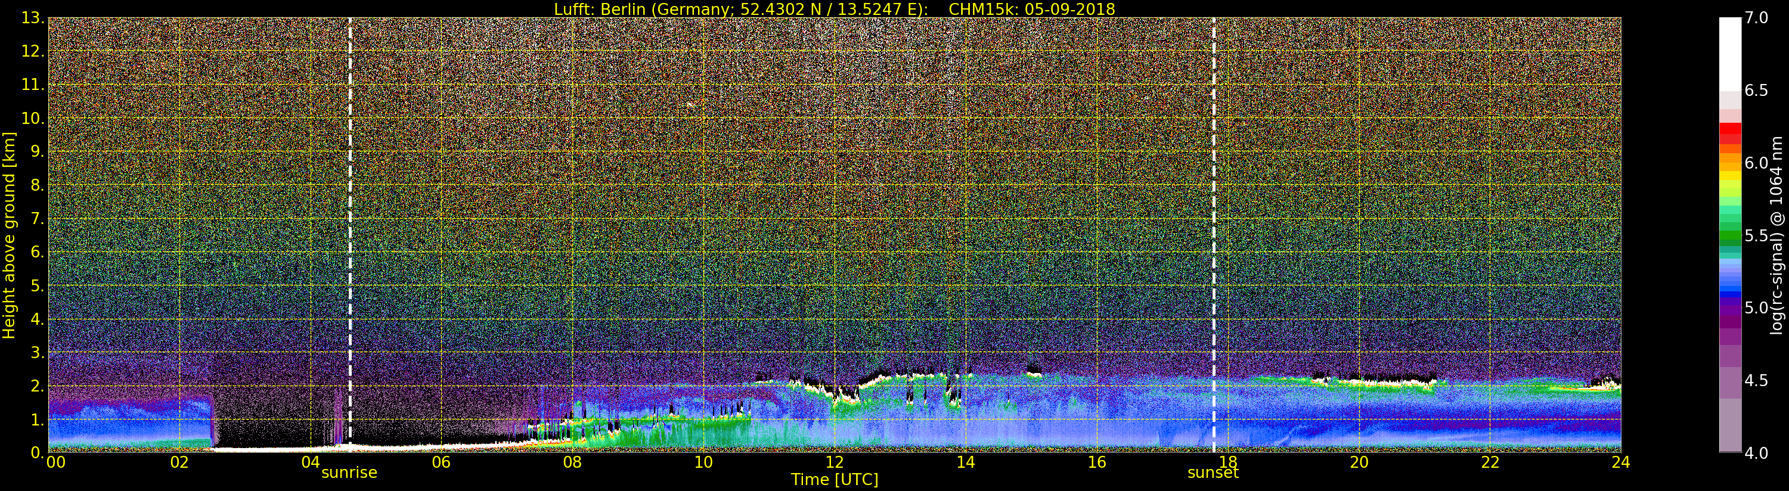Click the height axis tick "13."

(x=33, y=18)
